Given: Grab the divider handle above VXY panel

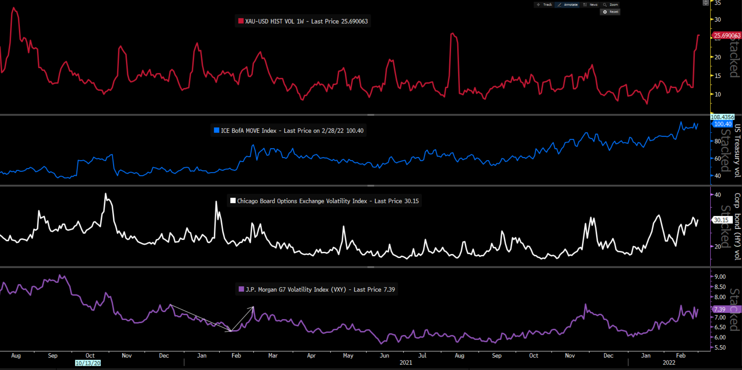Looking at the screenshot, I should [370, 267].
